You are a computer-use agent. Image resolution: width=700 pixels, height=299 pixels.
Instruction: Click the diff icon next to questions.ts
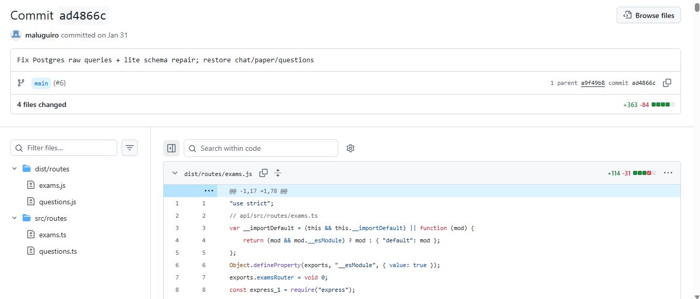click(30, 251)
